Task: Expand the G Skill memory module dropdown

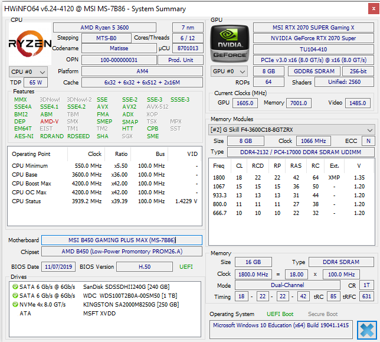Action: 291,130
